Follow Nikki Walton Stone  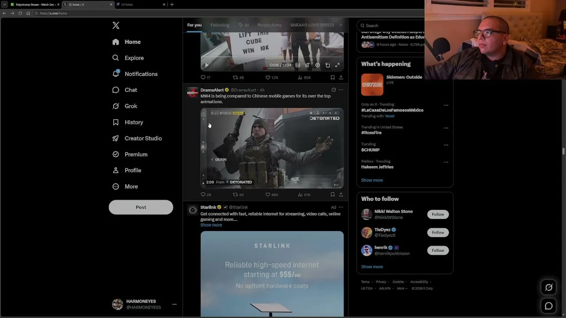coord(438,214)
